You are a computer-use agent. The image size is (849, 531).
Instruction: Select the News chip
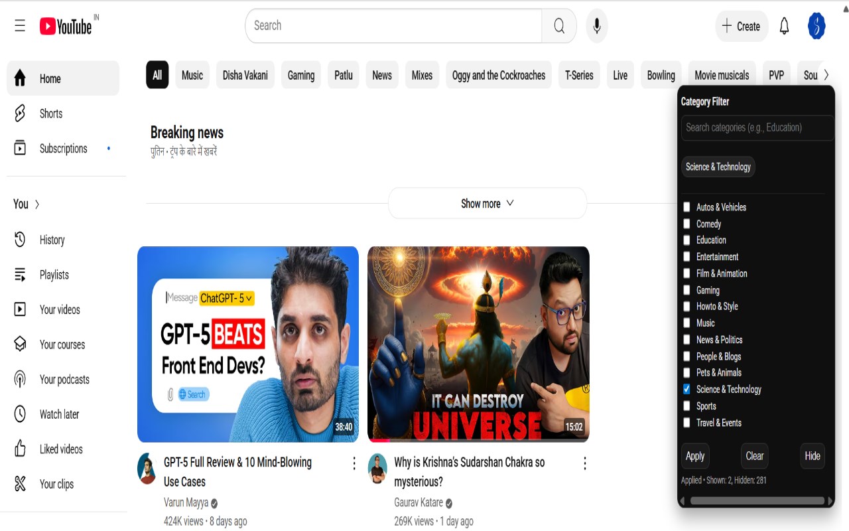tap(382, 75)
